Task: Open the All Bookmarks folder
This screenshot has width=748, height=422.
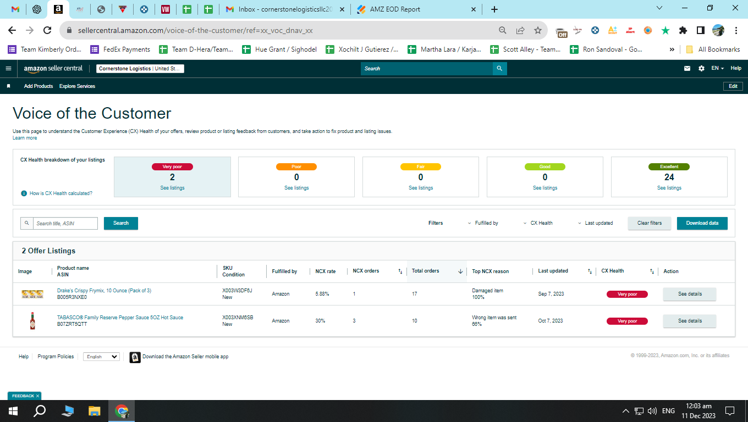Action: (x=713, y=49)
